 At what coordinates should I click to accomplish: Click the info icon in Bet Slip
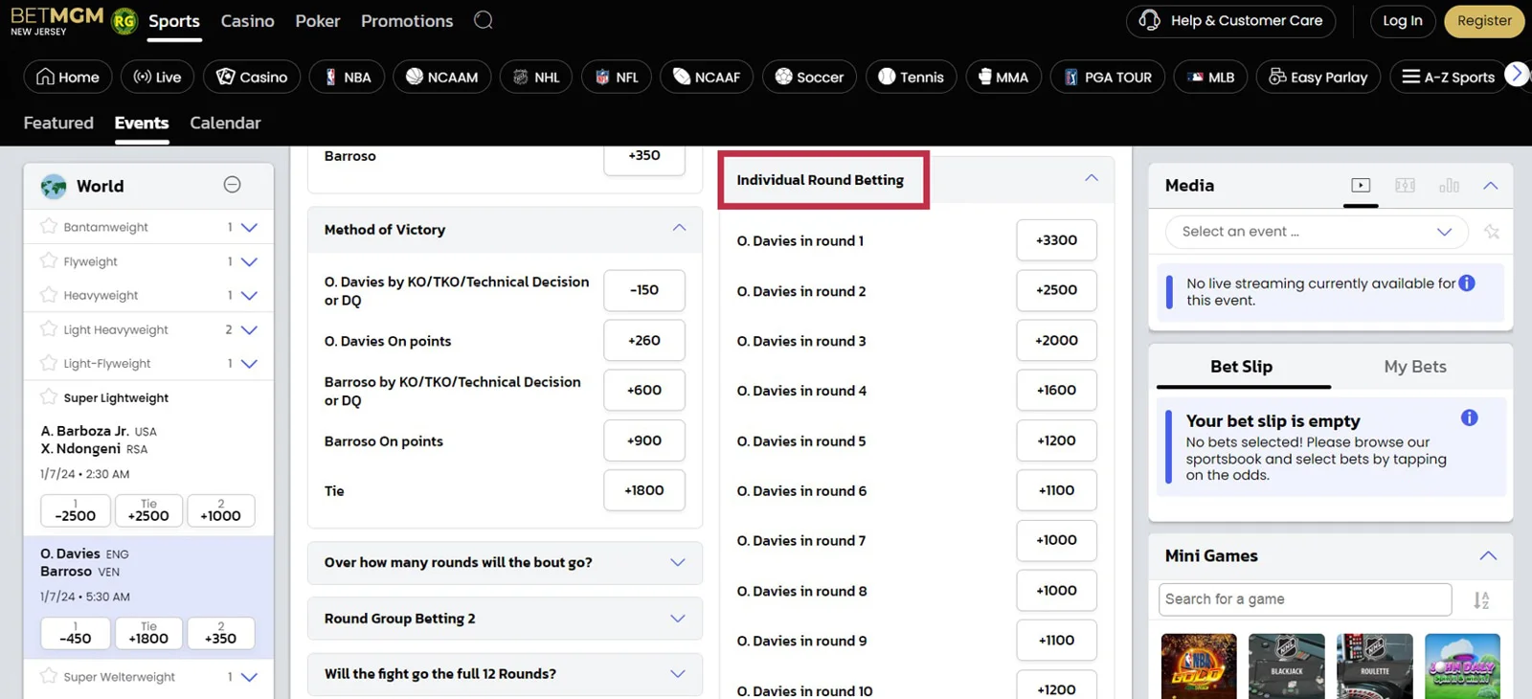1469,417
